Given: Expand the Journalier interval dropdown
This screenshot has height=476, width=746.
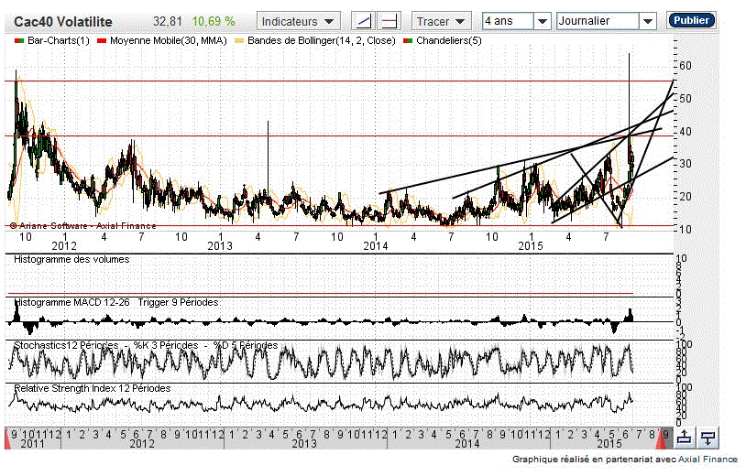Looking at the screenshot, I should 607,21.
